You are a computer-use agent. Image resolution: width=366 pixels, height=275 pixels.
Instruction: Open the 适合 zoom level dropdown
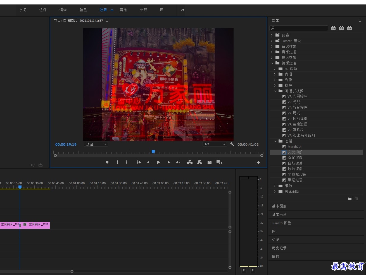[x=96, y=144]
